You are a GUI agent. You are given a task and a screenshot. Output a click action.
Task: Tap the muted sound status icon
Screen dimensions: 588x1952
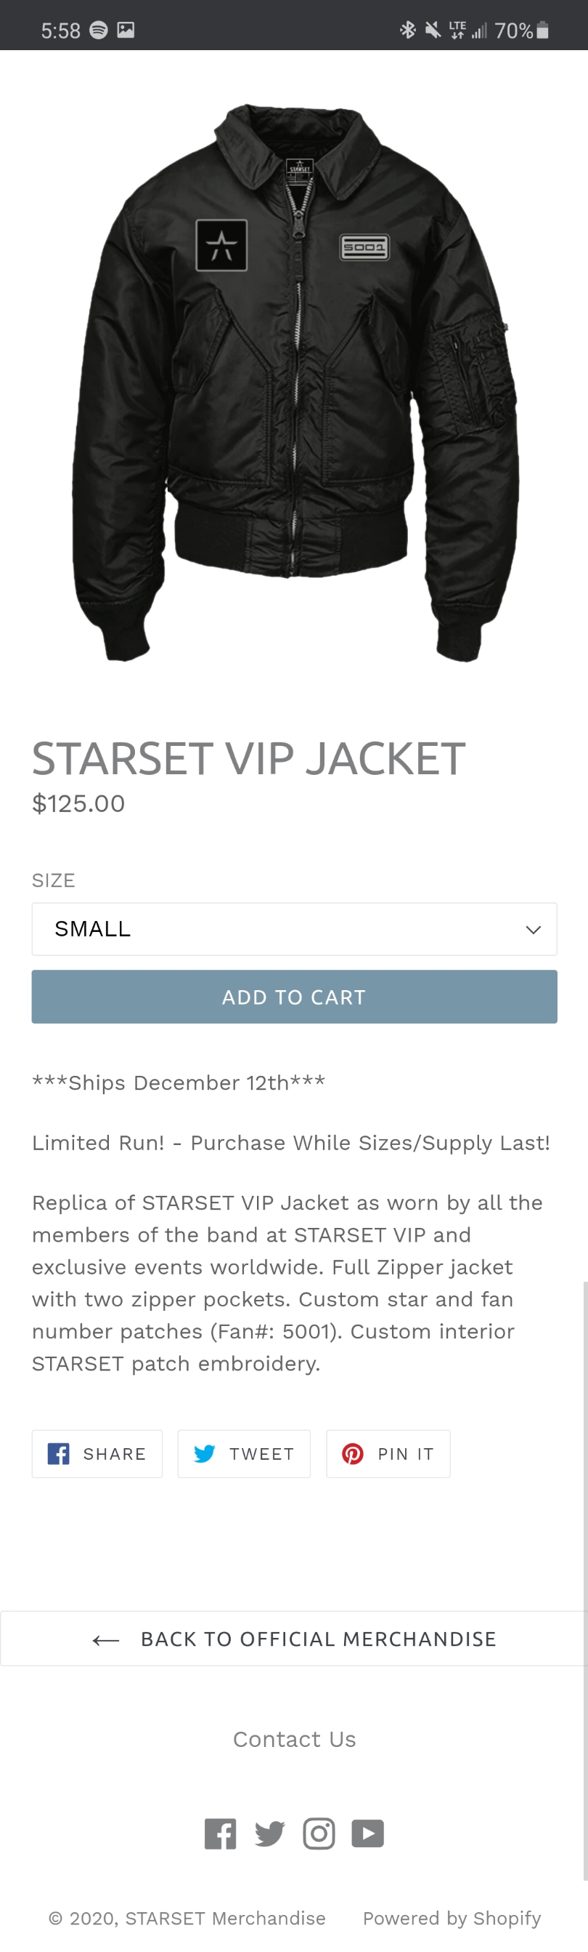click(431, 29)
